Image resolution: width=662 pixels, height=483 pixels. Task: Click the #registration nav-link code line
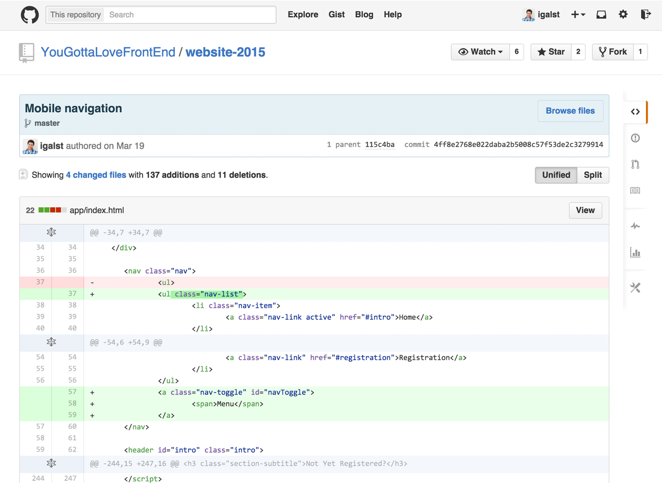pyautogui.click(x=346, y=357)
